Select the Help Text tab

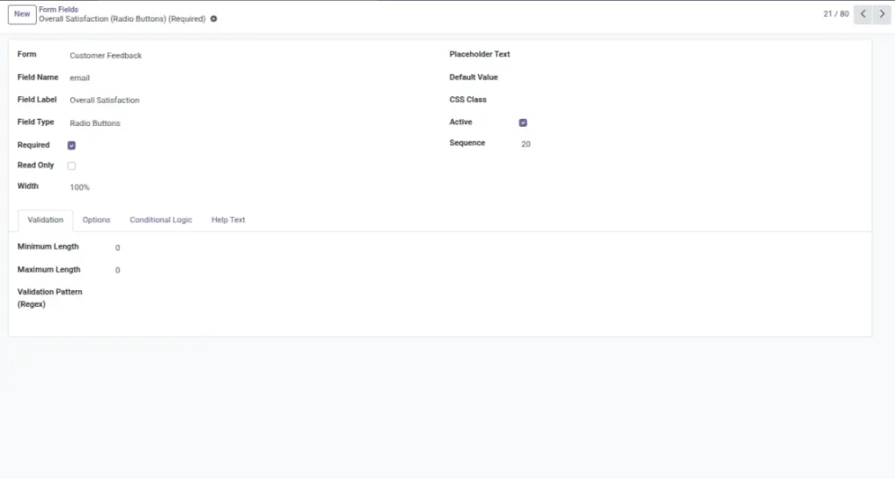(x=228, y=219)
